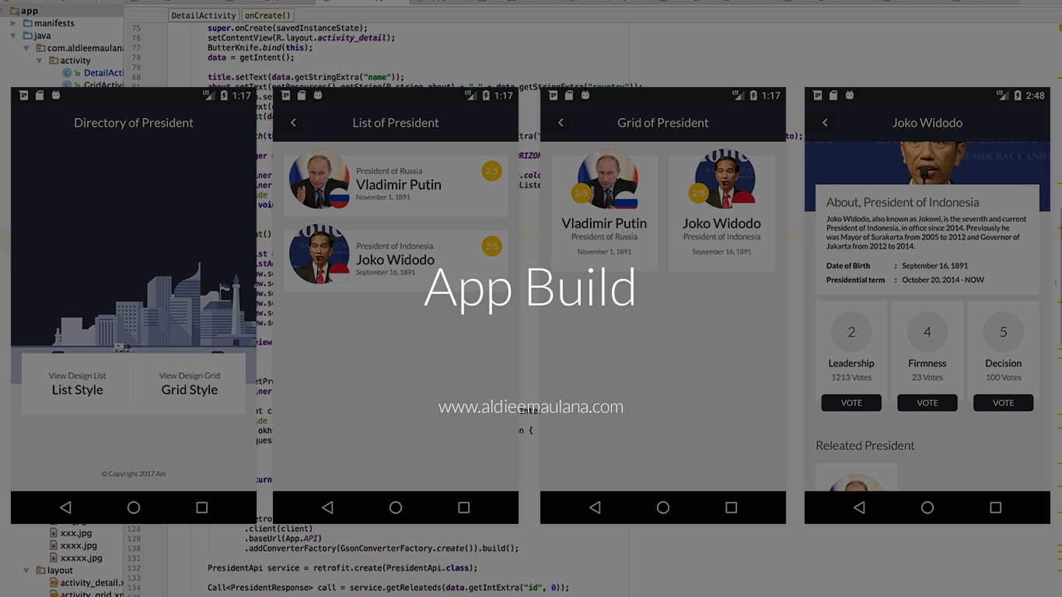Screen dimensions: 1062x597
Task: Tap 2/5 rating badge on Vladimir Putin list row
Action: 492,171
